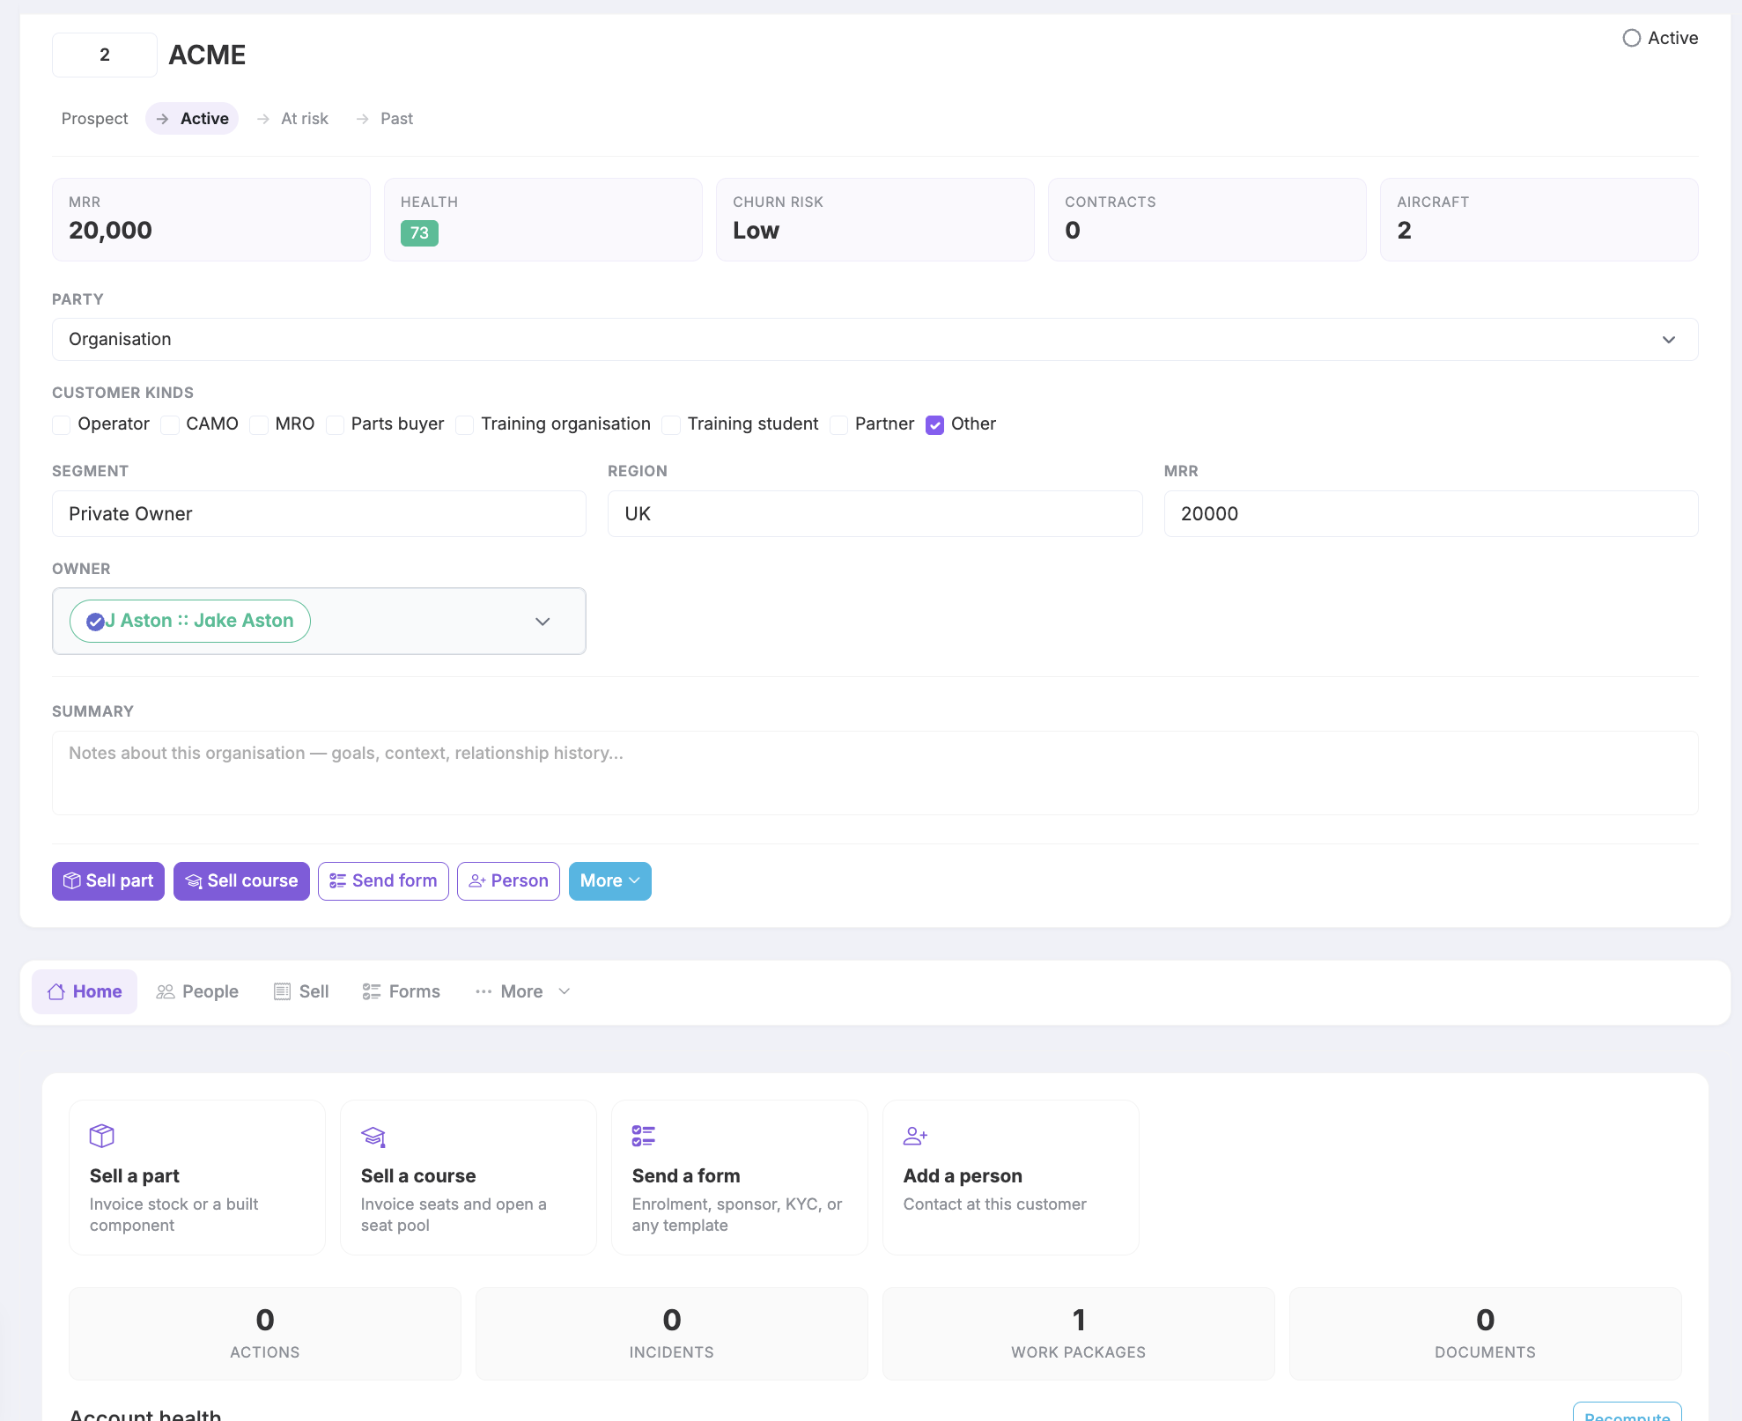Open the Forms tab
This screenshot has width=1742, height=1421.
[x=402, y=991]
